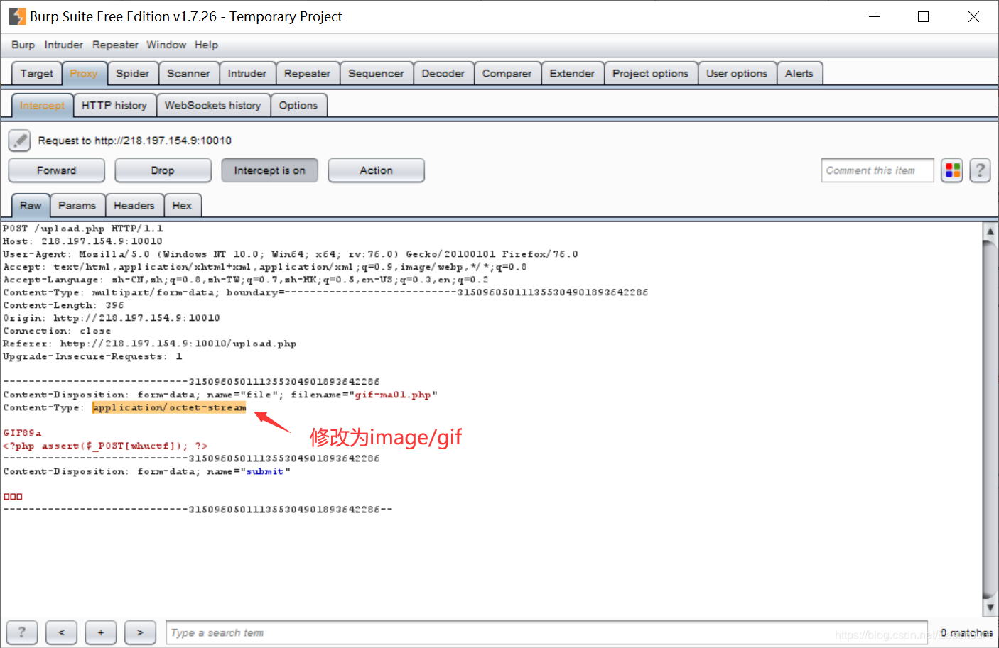Switch to the Scanner tab
This screenshot has width=999, height=648.
(x=188, y=73)
